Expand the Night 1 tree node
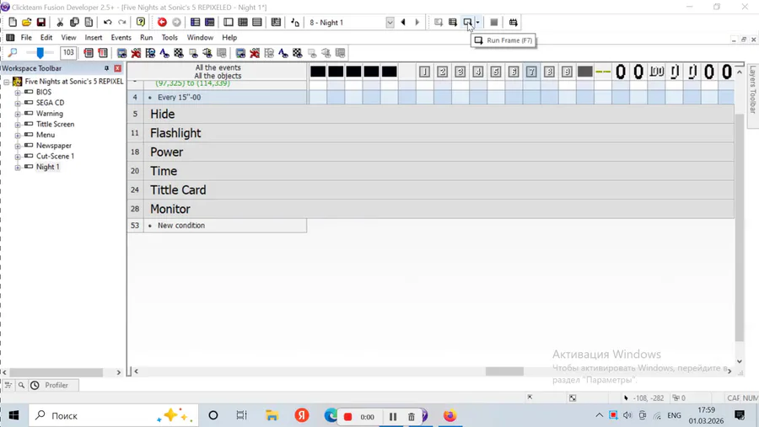The width and height of the screenshot is (759, 427). (x=18, y=168)
